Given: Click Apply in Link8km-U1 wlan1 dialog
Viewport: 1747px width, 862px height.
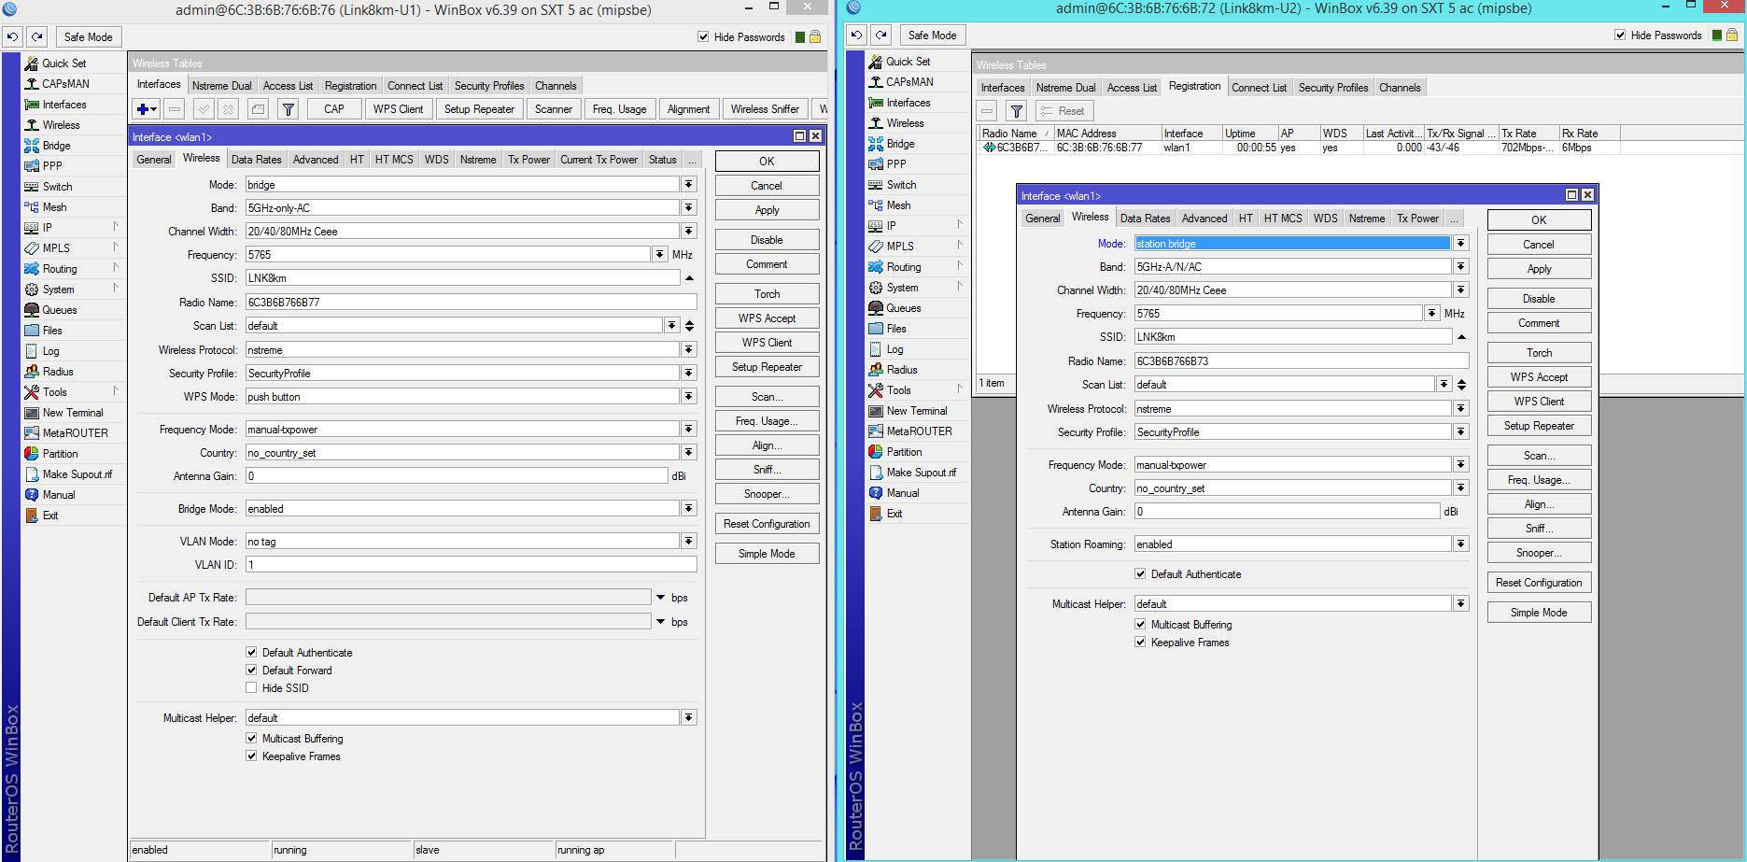Looking at the screenshot, I should tap(768, 210).
